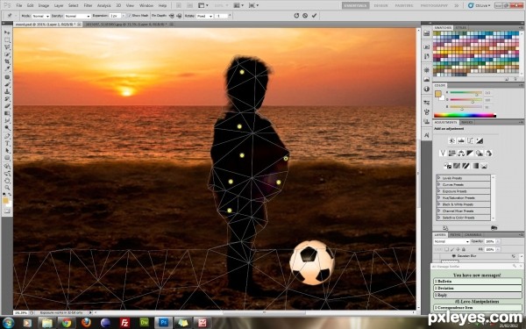Switch to the Paths tab
This screenshot has width=526, height=329.
tap(455, 234)
